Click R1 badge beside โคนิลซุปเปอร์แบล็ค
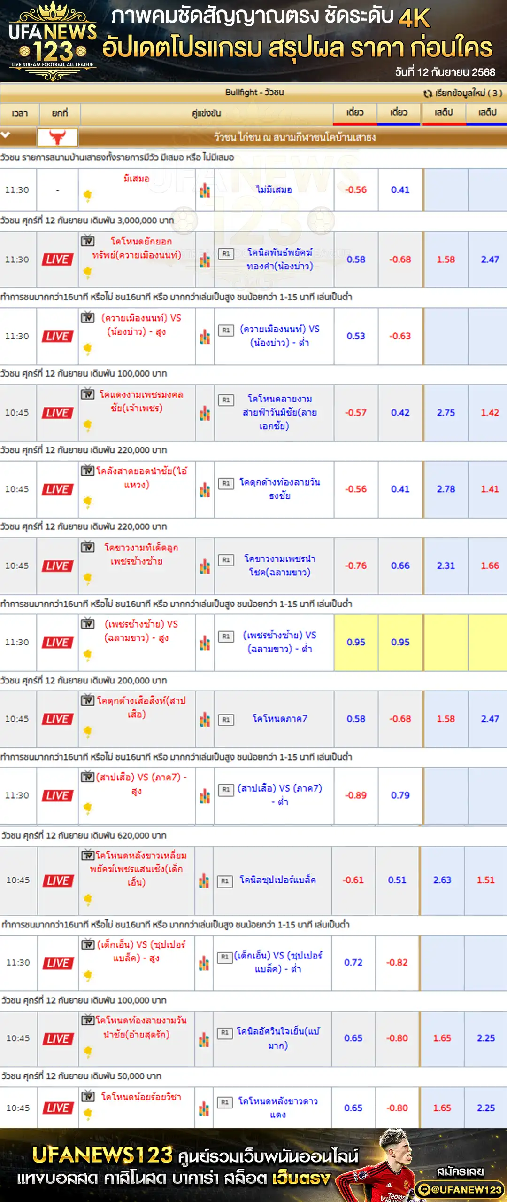The image size is (507, 1202). click(x=225, y=881)
